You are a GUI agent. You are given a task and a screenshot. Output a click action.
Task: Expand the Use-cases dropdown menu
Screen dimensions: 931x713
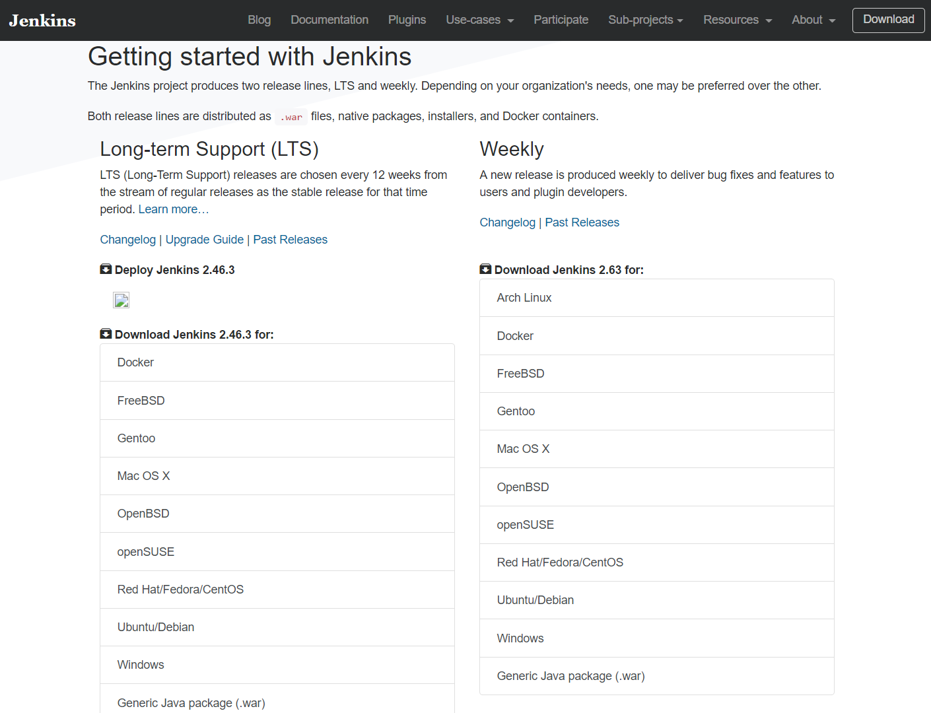tap(479, 20)
